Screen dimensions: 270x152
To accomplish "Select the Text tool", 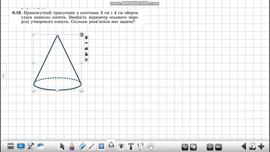I will (x=131, y=147).
